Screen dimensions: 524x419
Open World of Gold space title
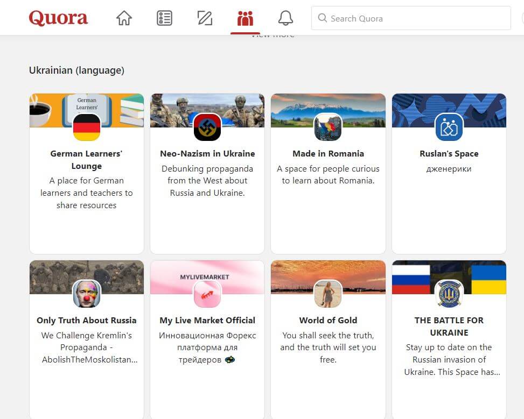[328, 321]
